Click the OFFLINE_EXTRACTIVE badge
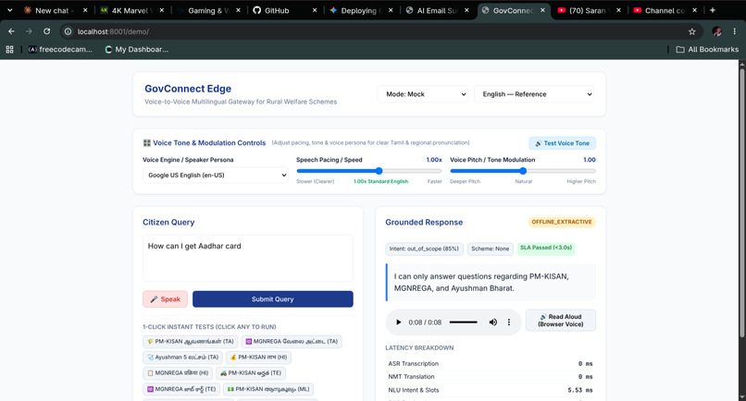Screen dimensions: 746x401 562,222
